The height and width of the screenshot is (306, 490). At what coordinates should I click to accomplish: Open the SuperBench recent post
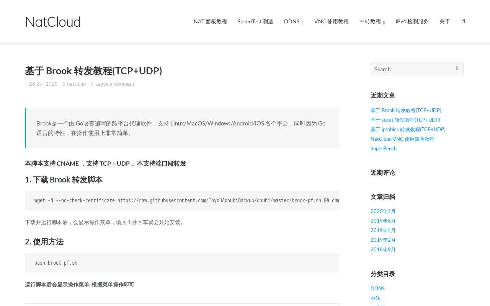(x=384, y=148)
